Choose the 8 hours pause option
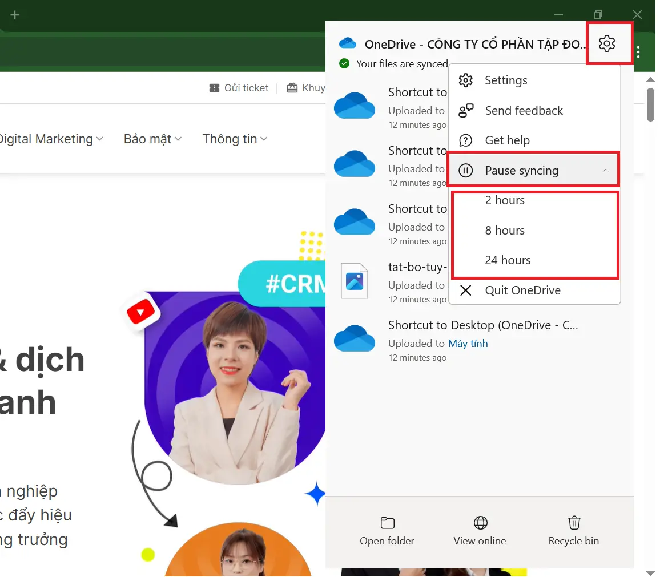Viewport: 660px width, 577px height. click(505, 231)
